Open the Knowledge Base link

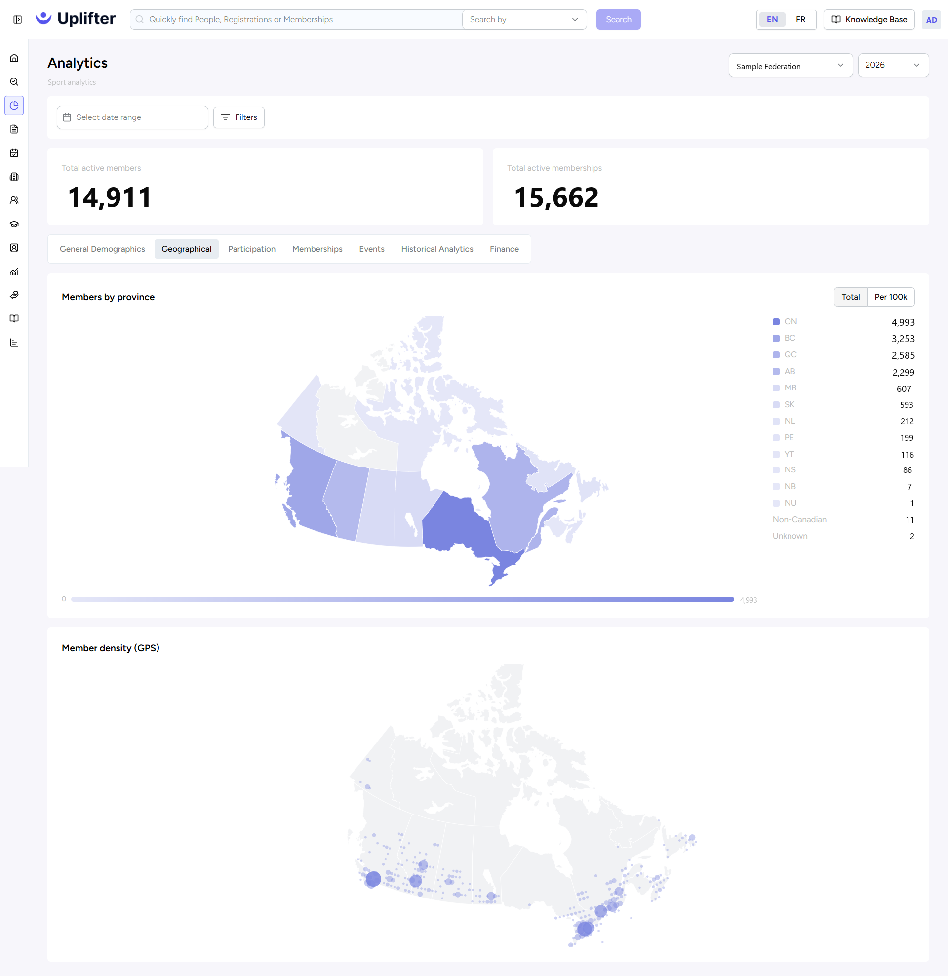coord(869,19)
